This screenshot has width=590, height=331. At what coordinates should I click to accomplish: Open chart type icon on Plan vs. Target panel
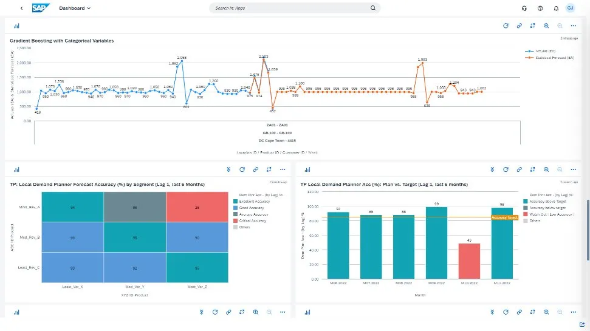307,169
